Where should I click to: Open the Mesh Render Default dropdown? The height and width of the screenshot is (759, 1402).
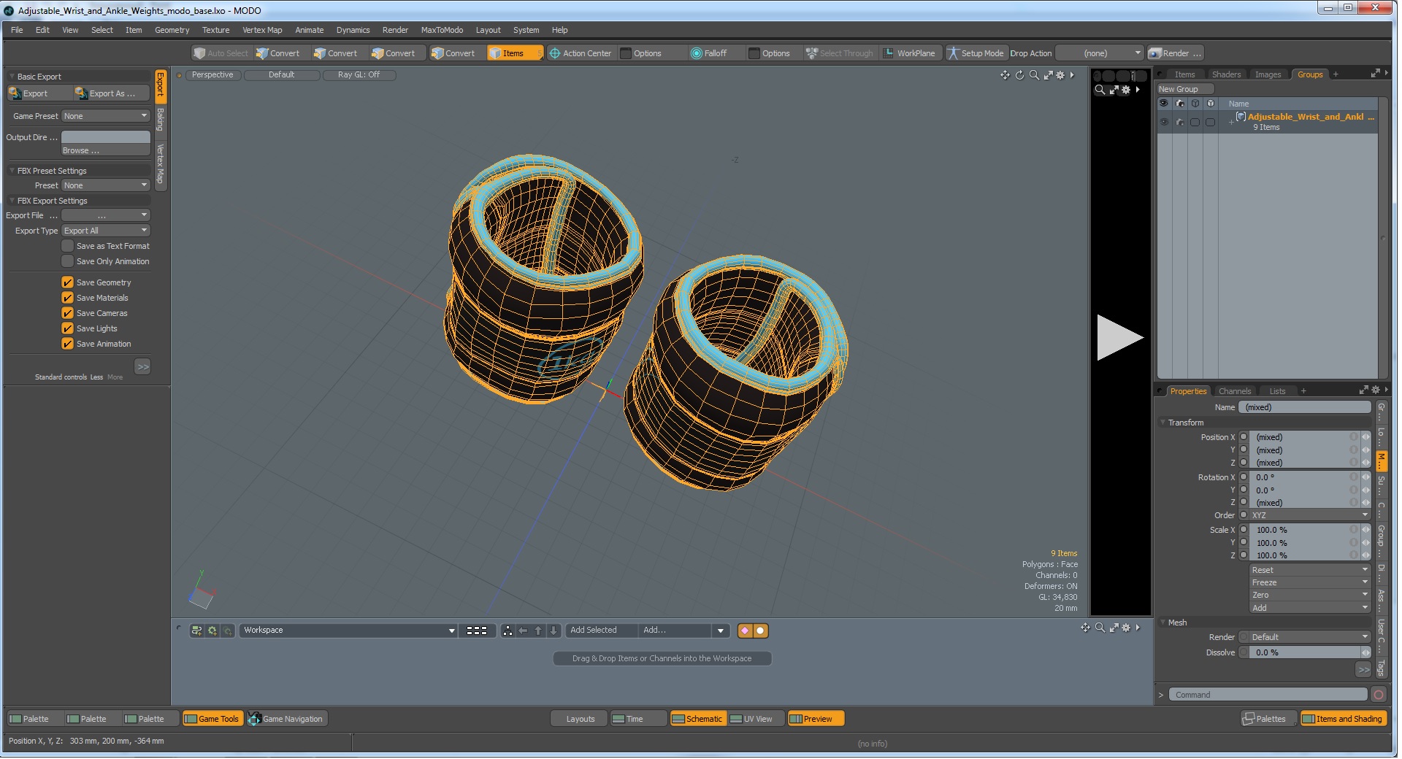(x=1310, y=637)
